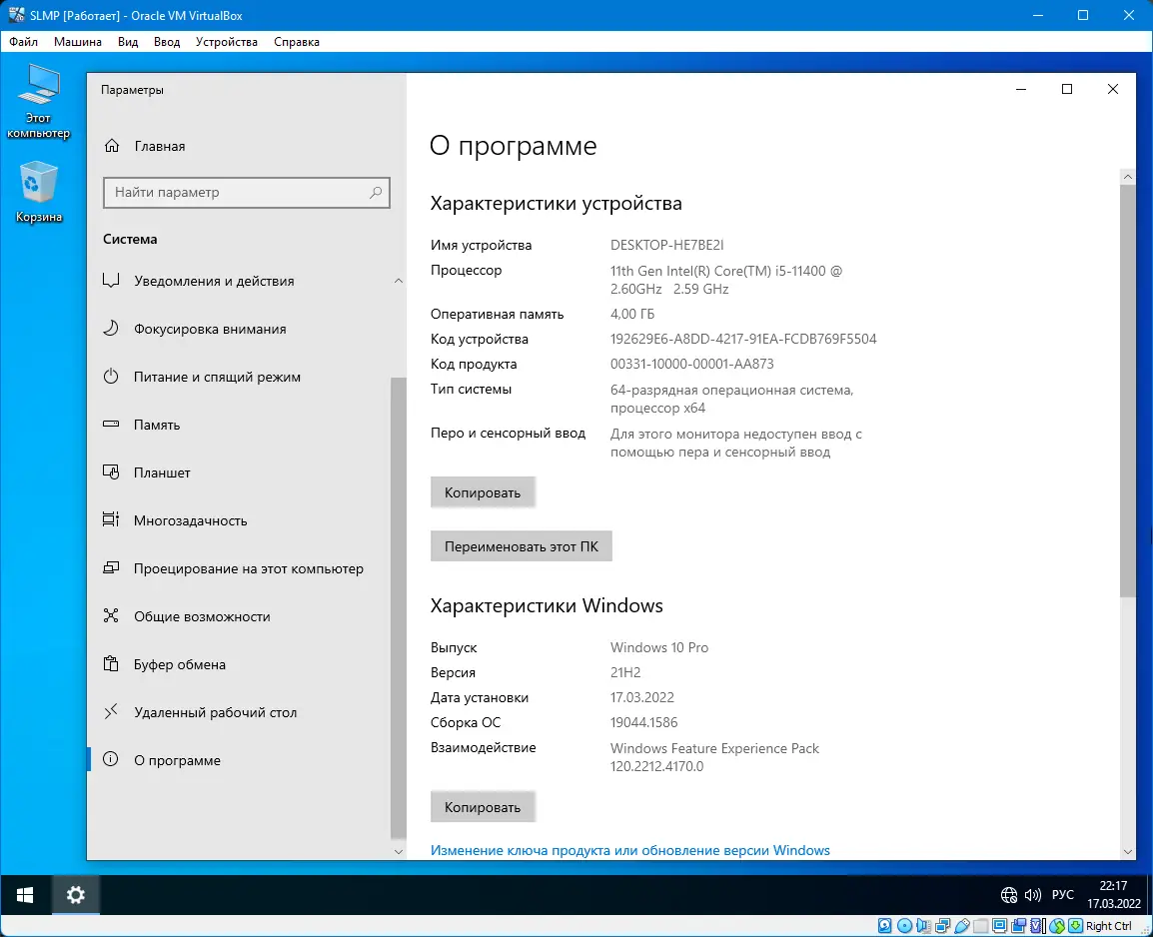Open the Главная home icon in Settings

[112, 146]
